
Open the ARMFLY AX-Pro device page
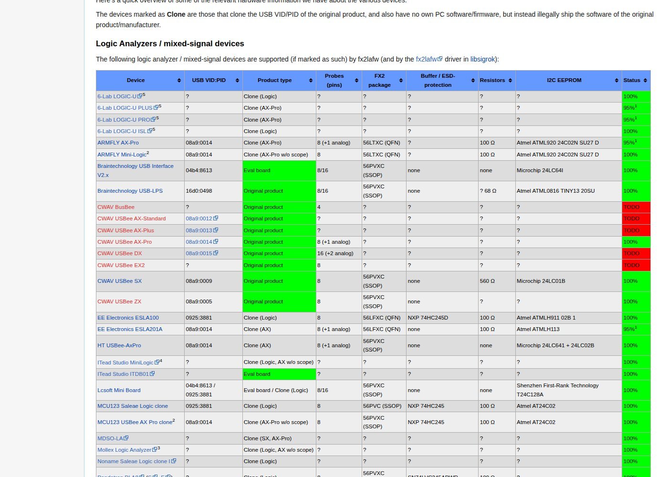tap(118, 143)
